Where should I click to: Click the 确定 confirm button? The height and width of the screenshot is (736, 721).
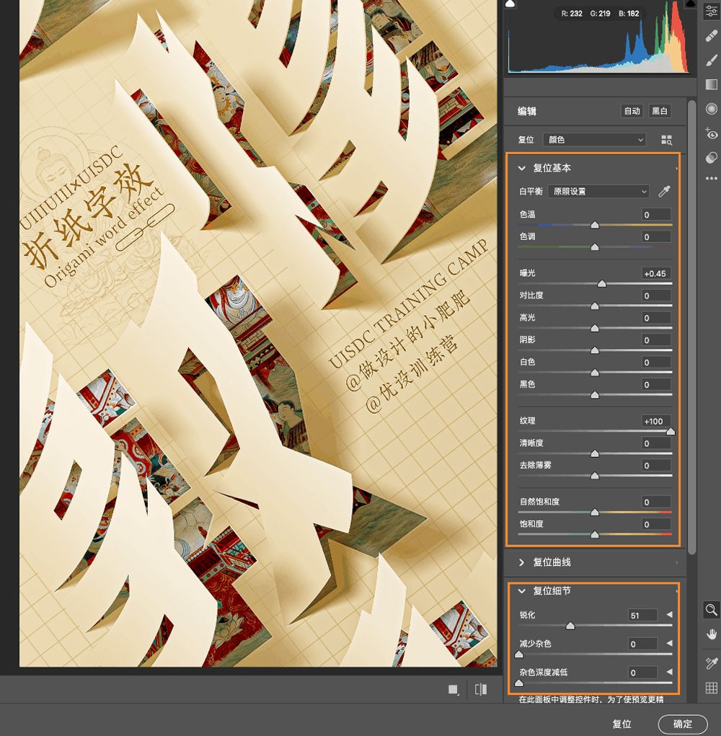(683, 724)
